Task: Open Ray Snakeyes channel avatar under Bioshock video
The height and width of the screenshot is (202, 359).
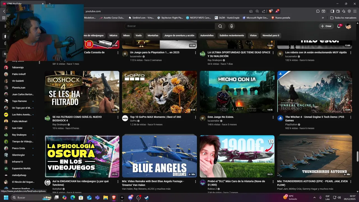Action: pos(47,118)
